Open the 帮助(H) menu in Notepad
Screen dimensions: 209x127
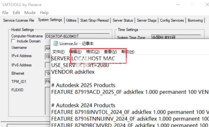click(x=128, y=52)
